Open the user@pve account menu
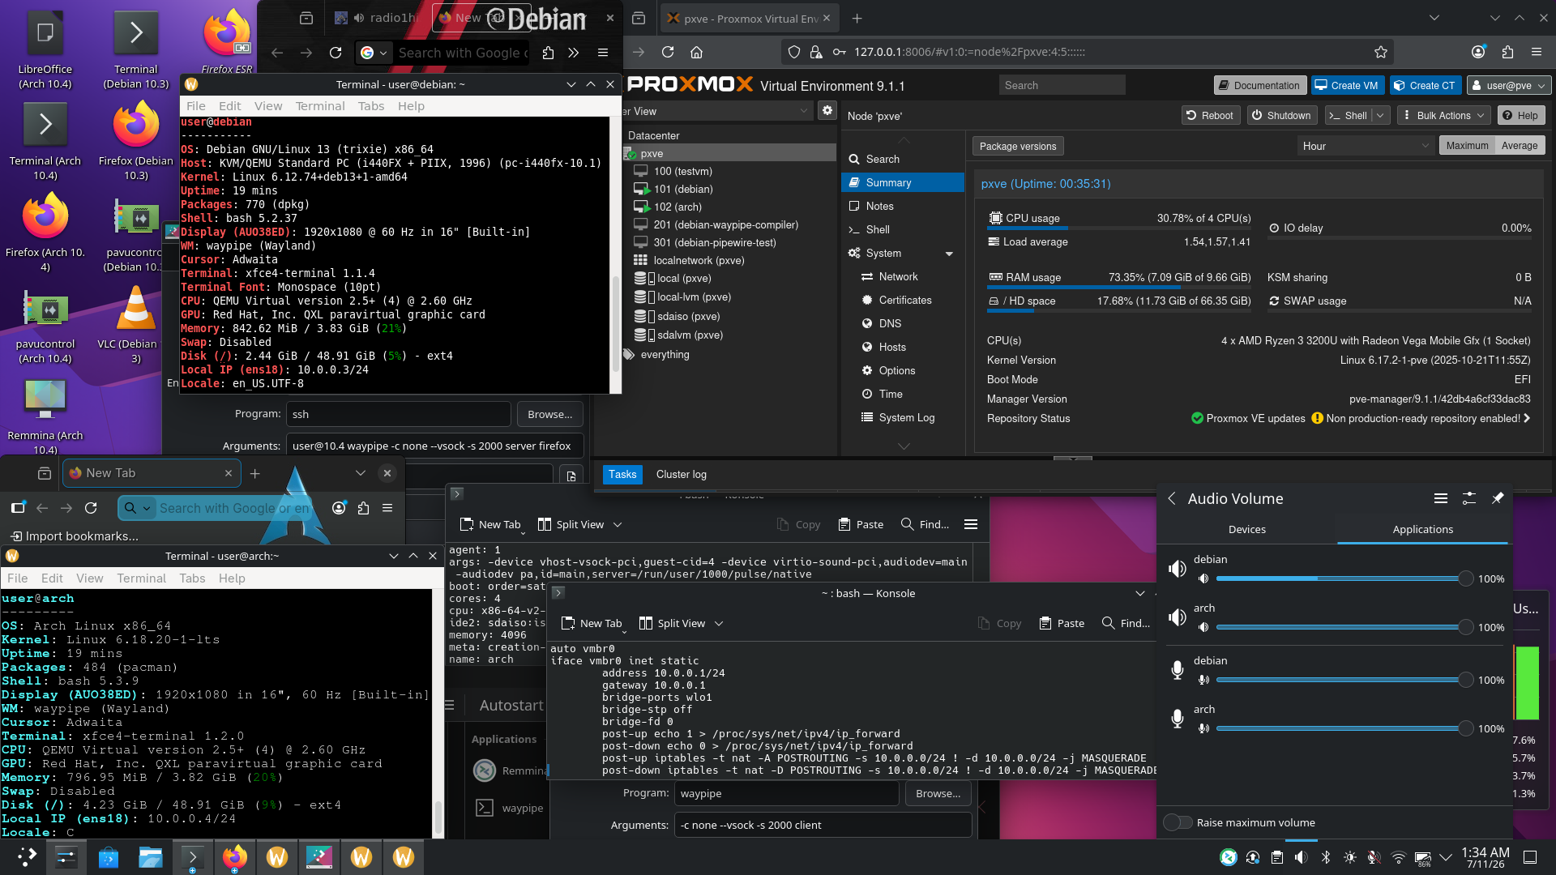The width and height of the screenshot is (1556, 875). [x=1510, y=85]
